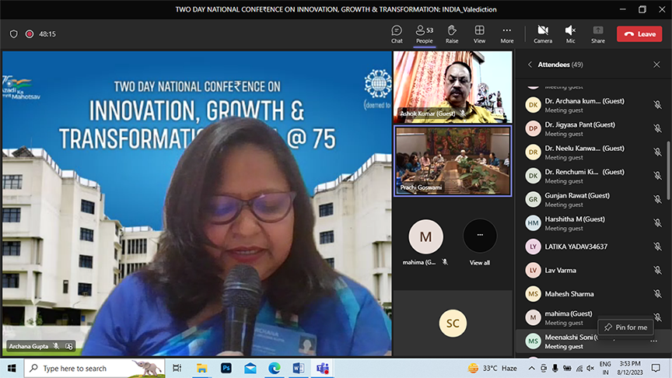Raise your hand in the meeting
The width and height of the screenshot is (672, 378).
[452, 33]
